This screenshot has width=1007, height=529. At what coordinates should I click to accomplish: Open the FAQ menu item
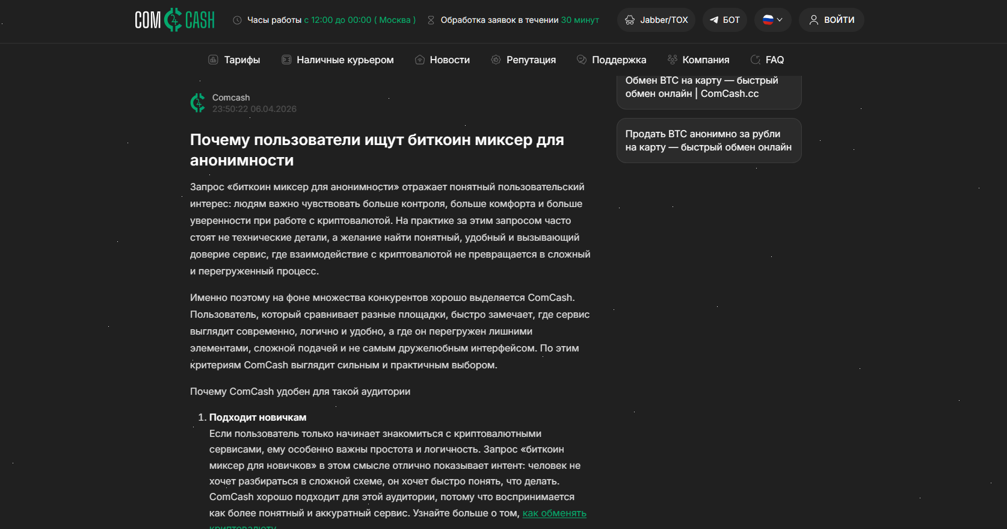(774, 60)
